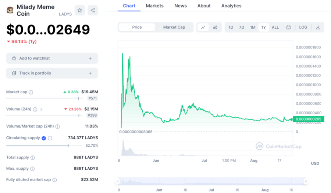Select 1M time range
Image resolution: width=331 pixels, height=193 pixels.
click(253, 28)
